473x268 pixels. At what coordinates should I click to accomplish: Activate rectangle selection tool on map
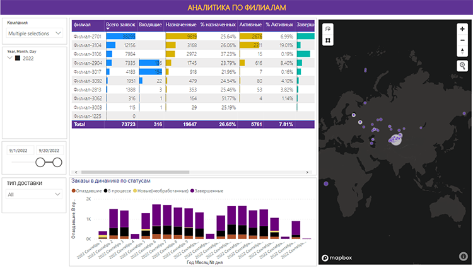click(x=327, y=40)
